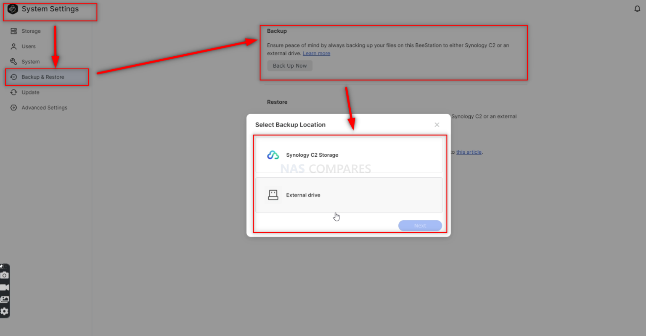Select External drive as backup location
The image size is (646, 336).
[349, 194]
